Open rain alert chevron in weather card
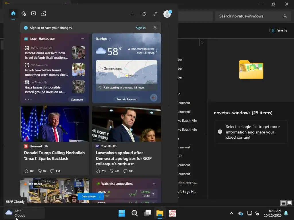This screenshot has height=220, width=294. pyautogui.click(x=156, y=51)
